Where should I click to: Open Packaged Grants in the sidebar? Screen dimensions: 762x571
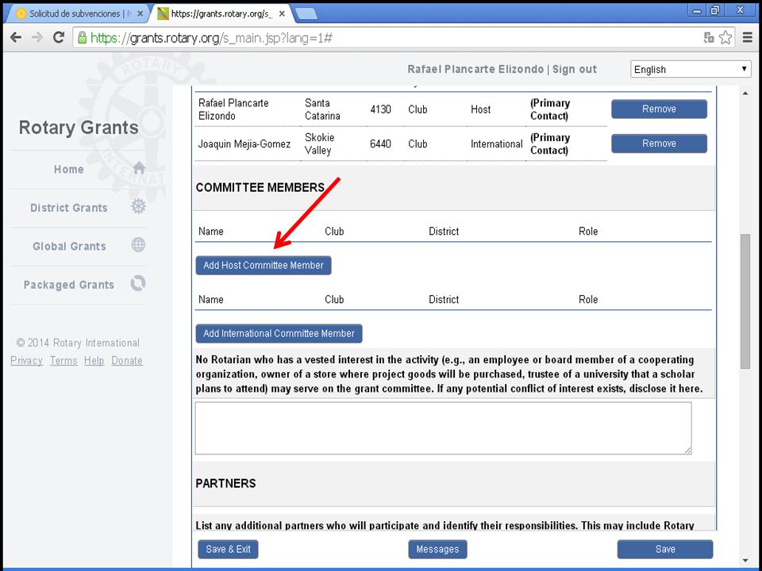tap(69, 285)
